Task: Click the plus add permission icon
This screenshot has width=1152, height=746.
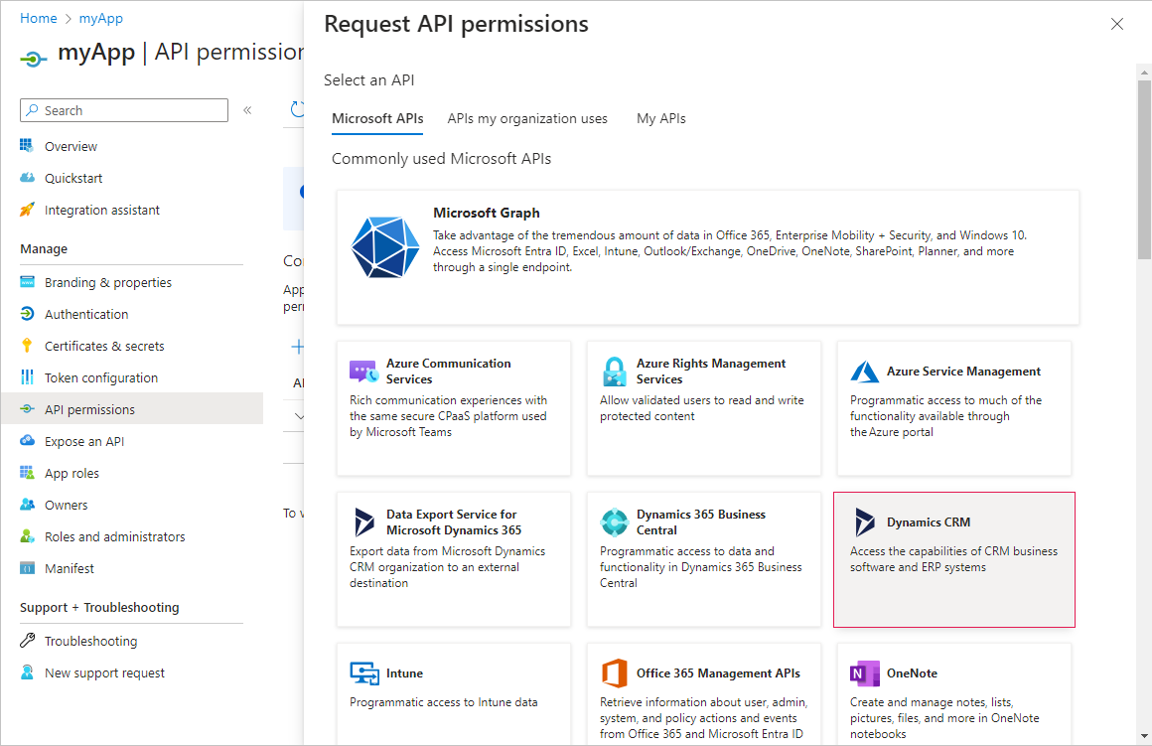Action: tap(297, 346)
